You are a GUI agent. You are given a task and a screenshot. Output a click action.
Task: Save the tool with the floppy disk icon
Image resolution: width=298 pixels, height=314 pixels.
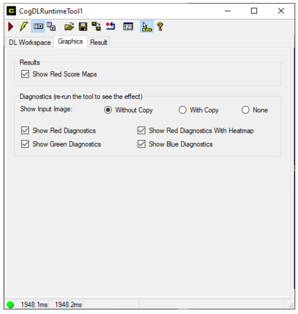click(x=83, y=26)
